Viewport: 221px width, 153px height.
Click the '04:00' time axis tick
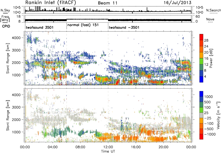coord(52,147)
